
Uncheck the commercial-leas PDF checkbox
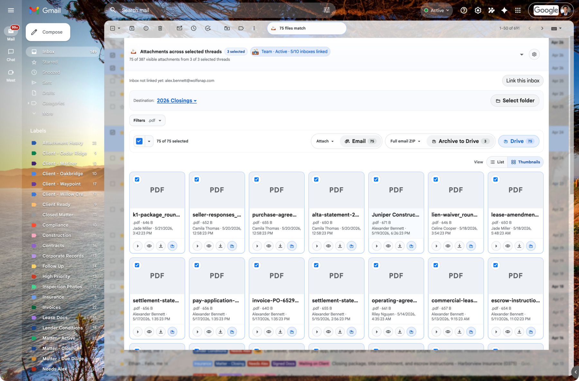coord(436,265)
